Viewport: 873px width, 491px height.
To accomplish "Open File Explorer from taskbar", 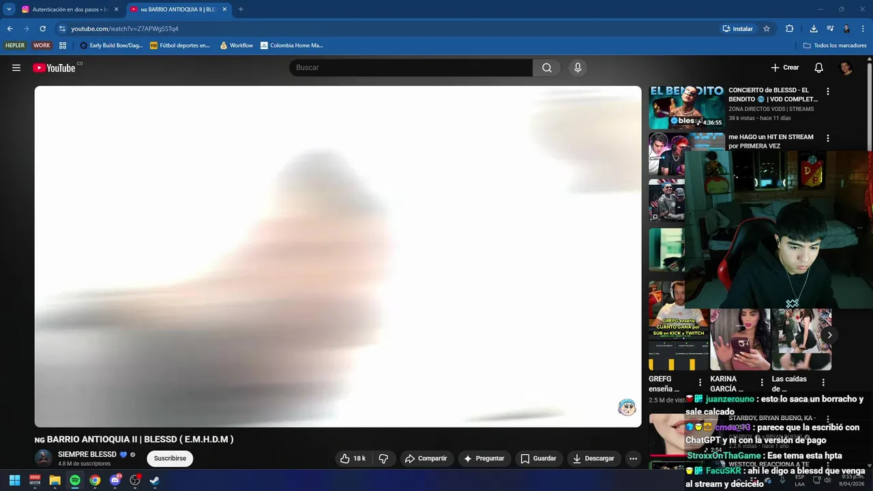I will point(55,480).
